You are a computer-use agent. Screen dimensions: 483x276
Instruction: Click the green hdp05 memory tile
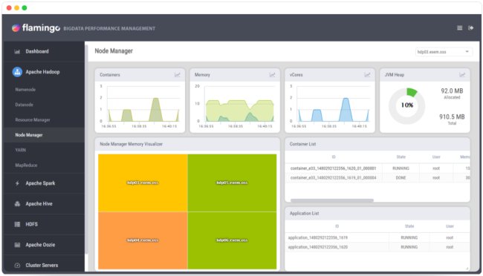[232, 183]
